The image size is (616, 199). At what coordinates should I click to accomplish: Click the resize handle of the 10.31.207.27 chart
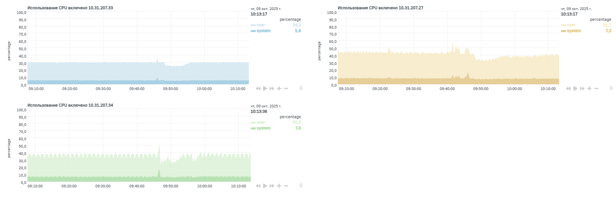coord(611,88)
